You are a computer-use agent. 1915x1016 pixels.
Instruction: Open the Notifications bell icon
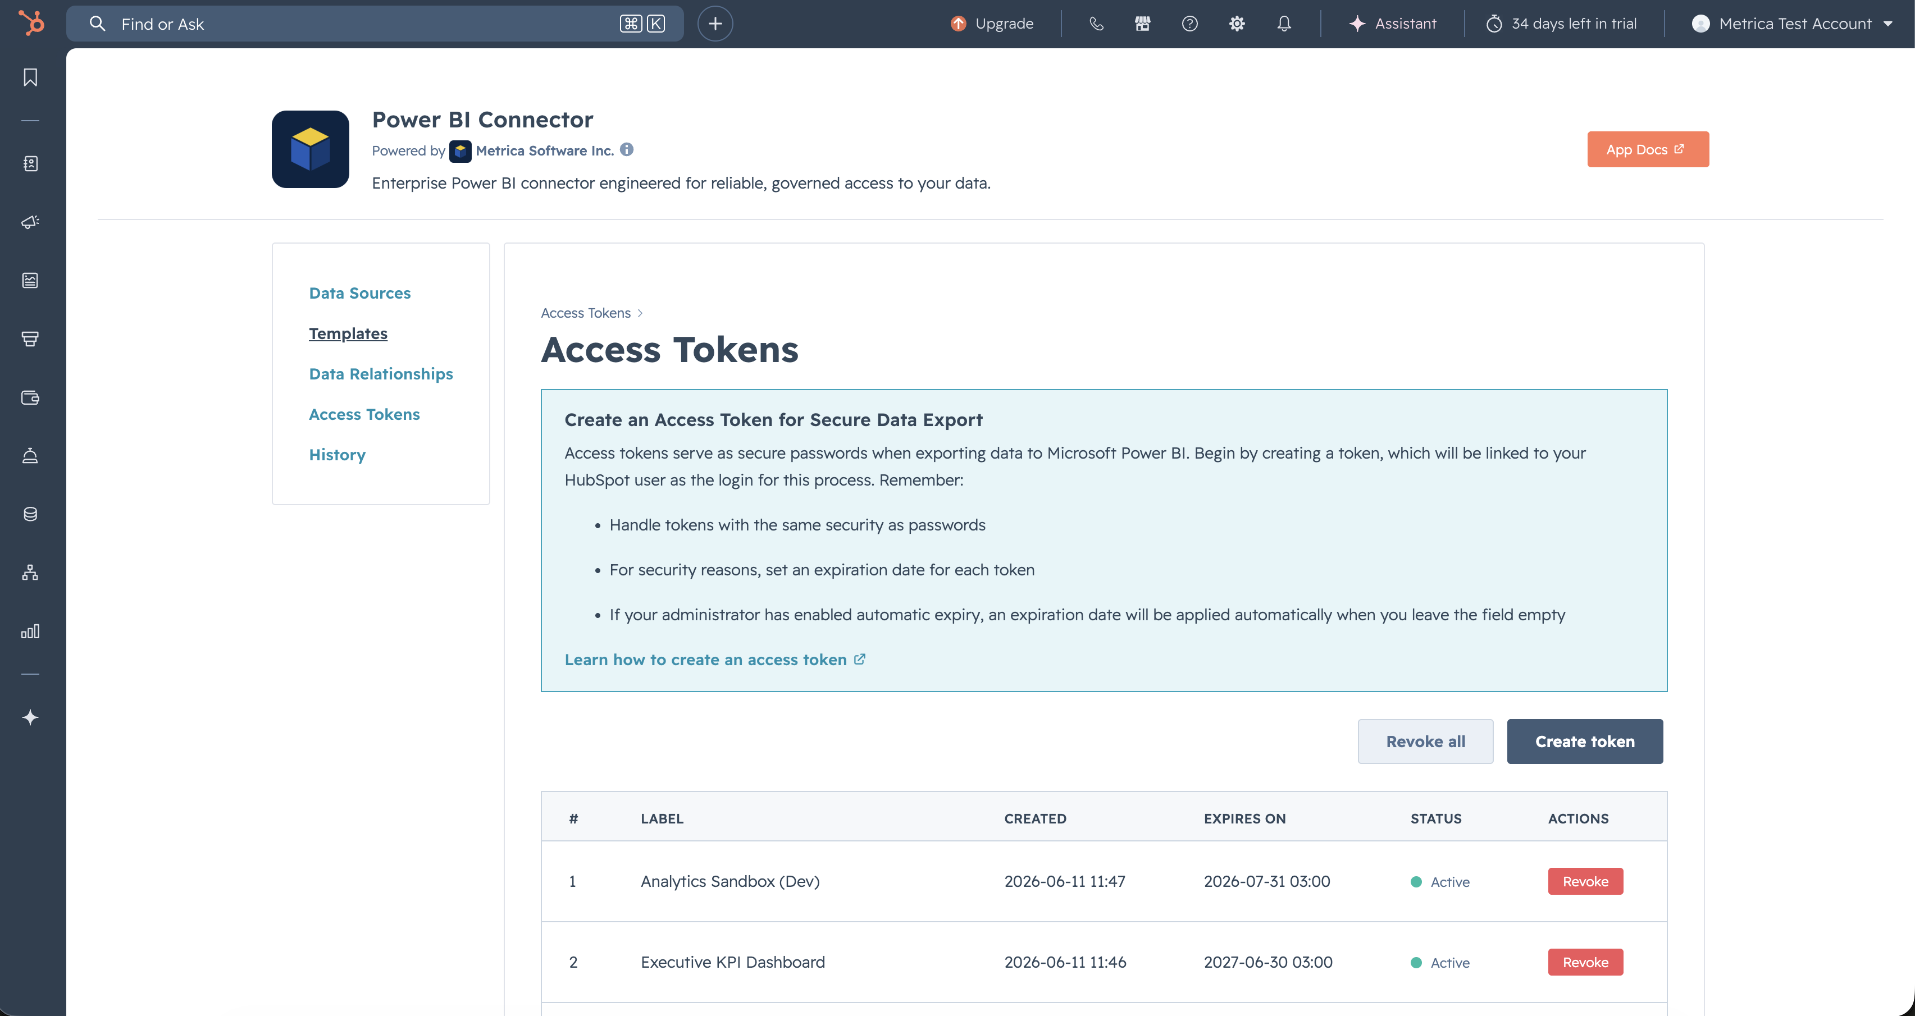tap(1284, 24)
